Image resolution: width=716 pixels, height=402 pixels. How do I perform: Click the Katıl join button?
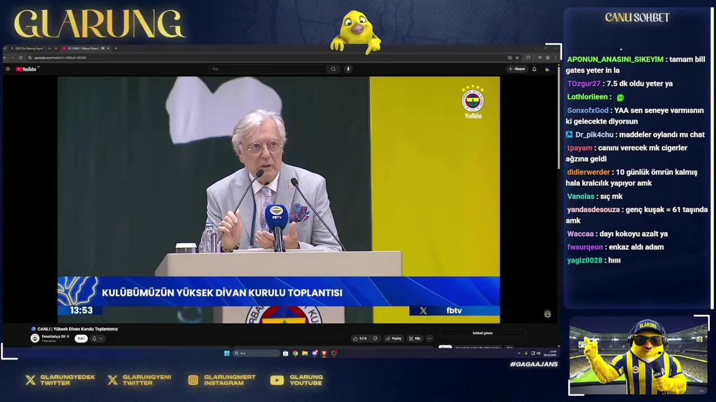(81, 338)
